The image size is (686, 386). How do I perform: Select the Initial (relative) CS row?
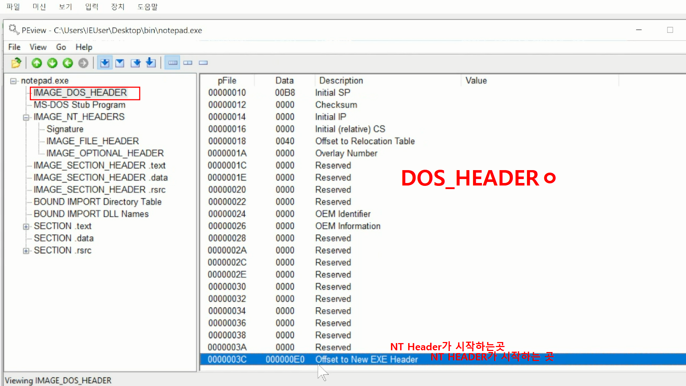pyautogui.click(x=443, y=129)
